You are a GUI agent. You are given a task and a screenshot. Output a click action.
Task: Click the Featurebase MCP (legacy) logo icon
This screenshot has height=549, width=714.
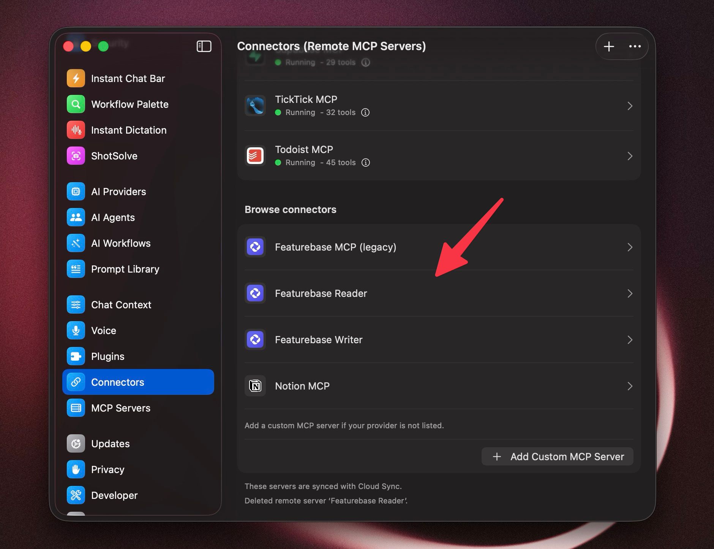[x=255, y=247]
